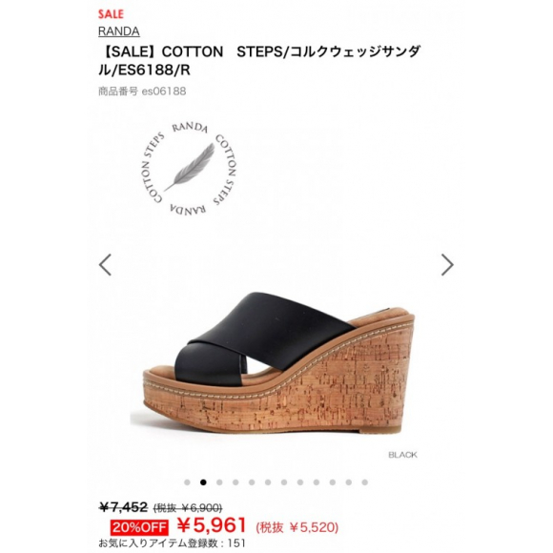Jump to the fourth carousel dot
The height and width of the screenshot is (553, 553).
coord(236,482)
